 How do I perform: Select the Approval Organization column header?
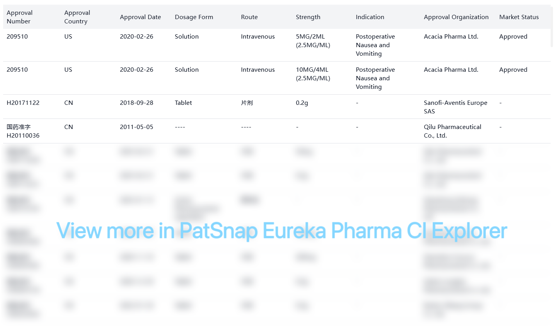[456, 17]
